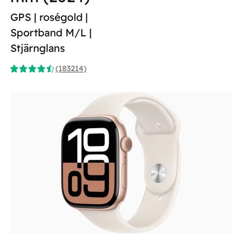Click the third green rating star
242x242 pixels.
pyautogui.click(x=32, y=69)
